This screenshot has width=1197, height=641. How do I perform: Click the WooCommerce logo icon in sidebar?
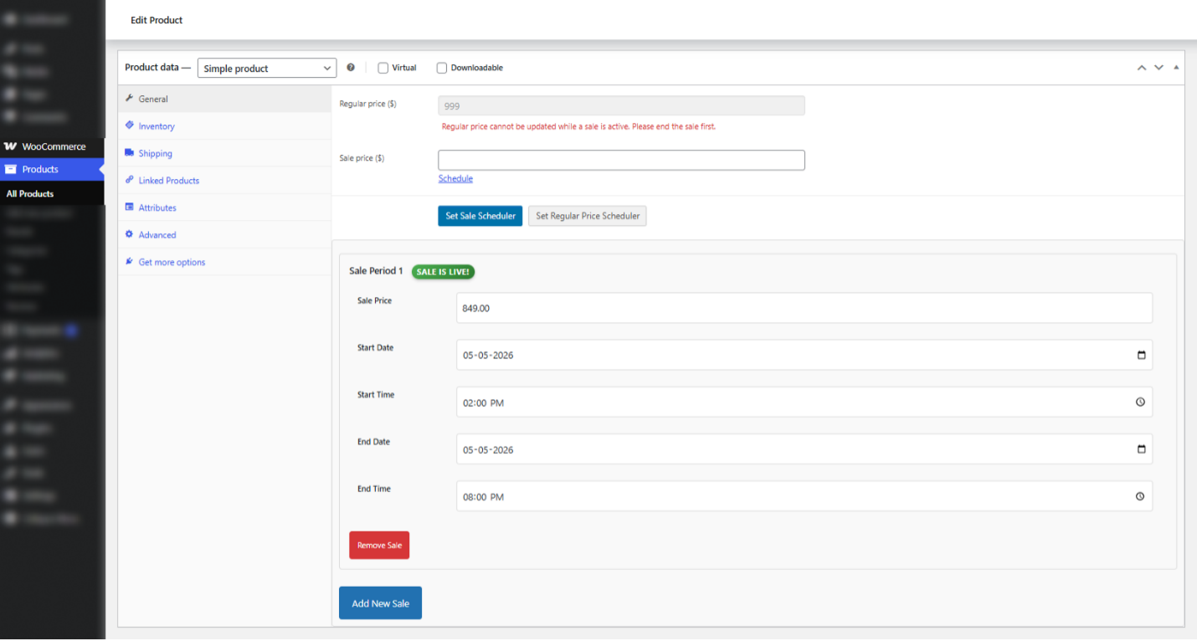(x=10, y=146)
